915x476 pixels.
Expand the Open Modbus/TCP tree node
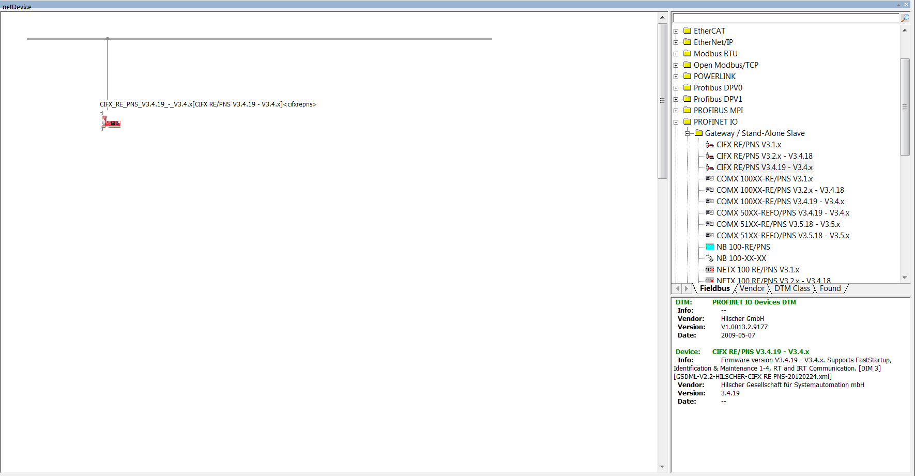coord(676,65)
